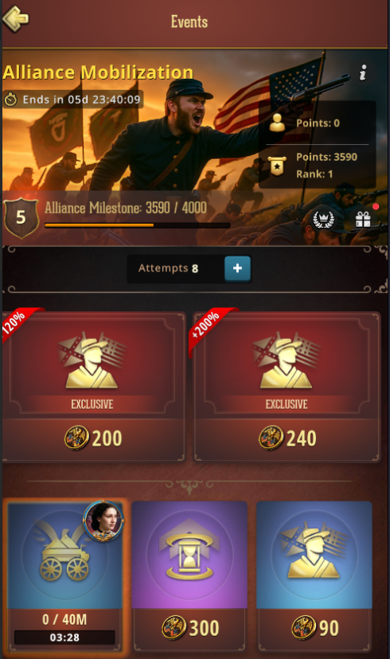
Task: Select the 240-coin Exclusive card
Action: click(287, 387)
